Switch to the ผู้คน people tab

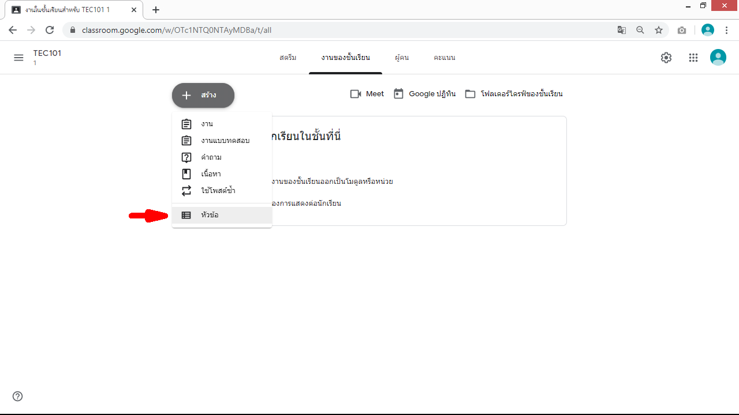click(x=402, y=58)
